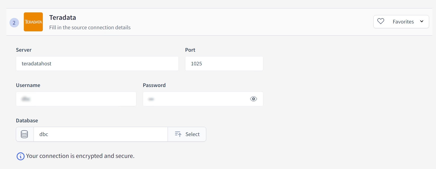Click the Password input box
436x169 pixels.
point(196,99)
